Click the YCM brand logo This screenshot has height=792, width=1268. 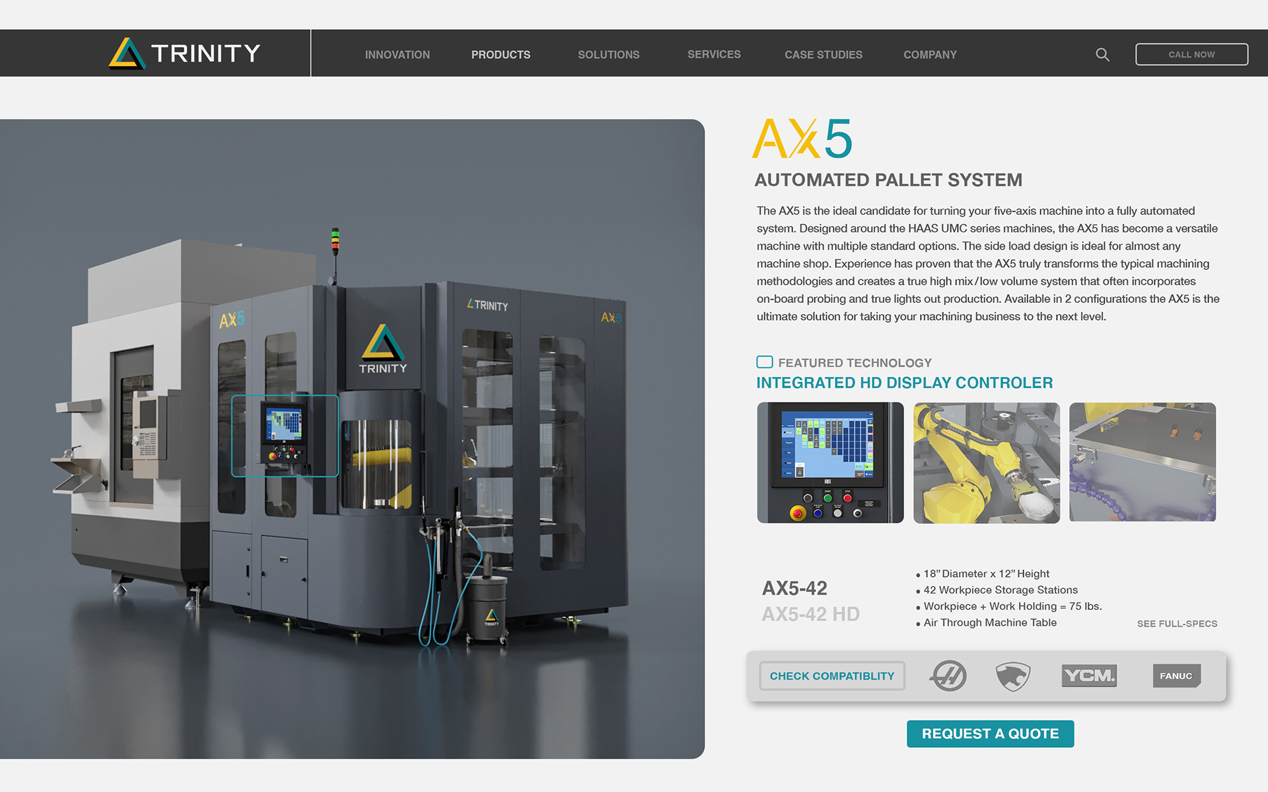click(1089, 676)
